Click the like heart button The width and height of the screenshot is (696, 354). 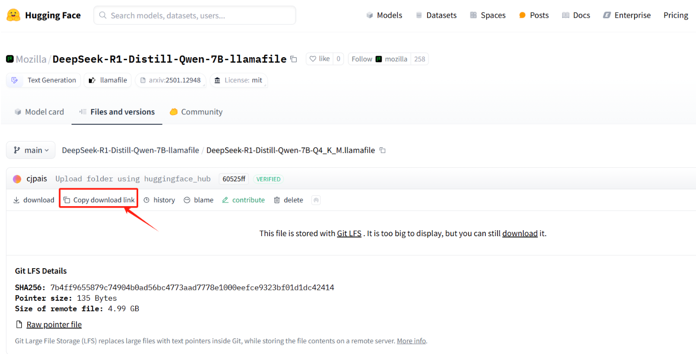[x=319, y=59]
